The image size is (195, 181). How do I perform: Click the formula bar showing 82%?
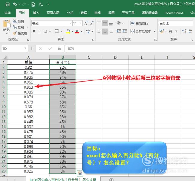pyautogui.click(x=130, y=48)
